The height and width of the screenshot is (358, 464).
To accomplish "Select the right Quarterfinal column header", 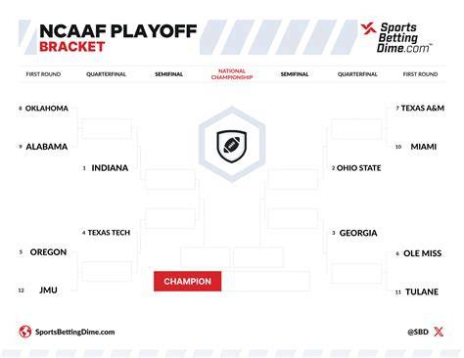I will [357, 74].
